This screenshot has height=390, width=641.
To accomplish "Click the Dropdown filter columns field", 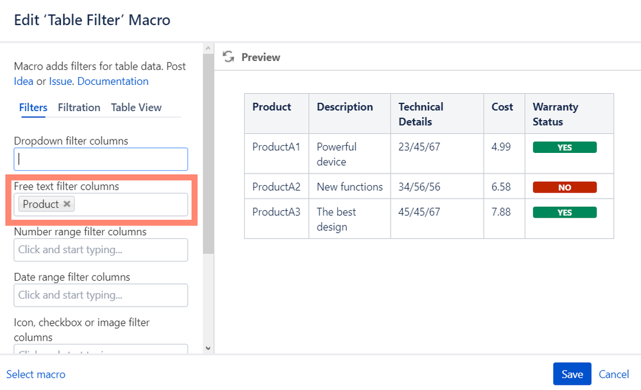I will tap(101, 159).
